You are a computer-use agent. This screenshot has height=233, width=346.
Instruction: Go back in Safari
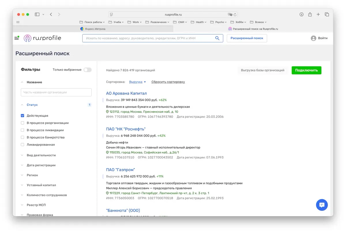tap(51, 14)
